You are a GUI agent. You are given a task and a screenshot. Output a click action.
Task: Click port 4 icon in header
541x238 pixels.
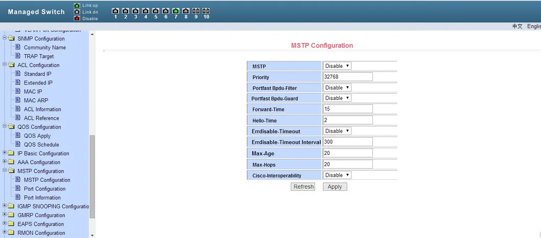[x=146, y=11]
